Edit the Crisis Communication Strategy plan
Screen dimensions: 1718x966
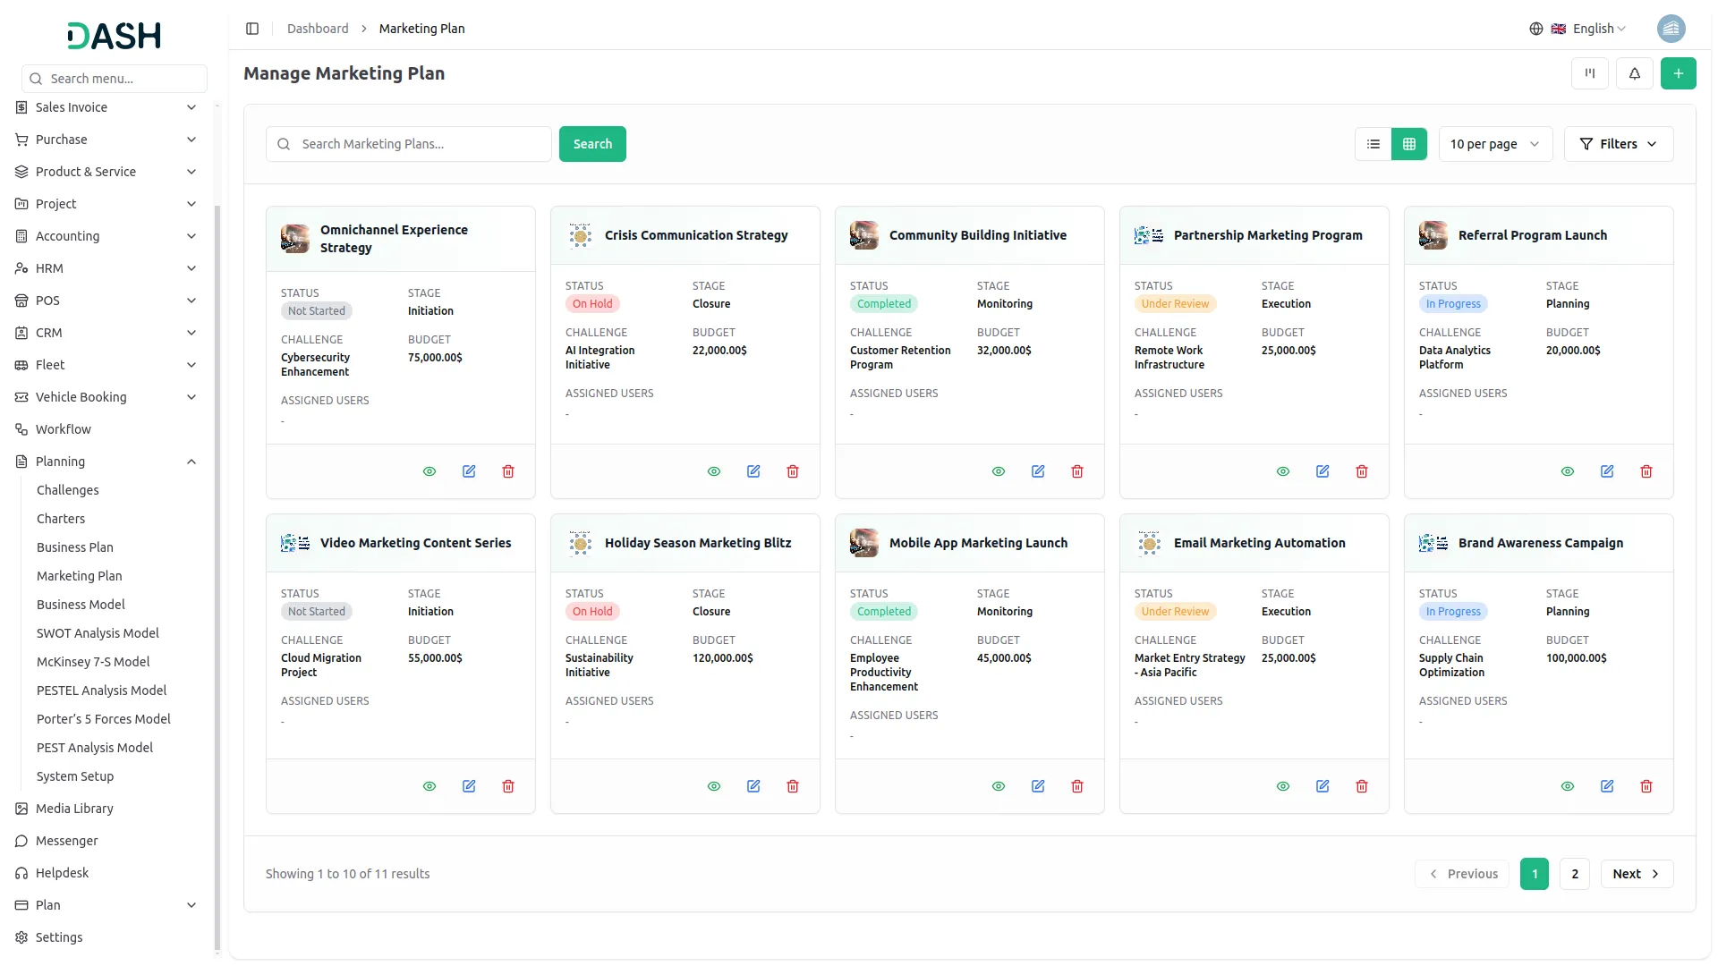[753, 471]
